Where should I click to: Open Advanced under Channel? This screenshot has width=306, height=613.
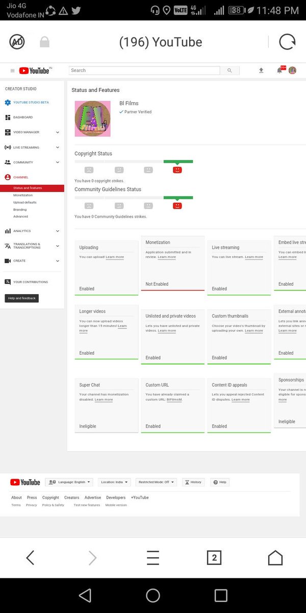click(x=21, y=217)
